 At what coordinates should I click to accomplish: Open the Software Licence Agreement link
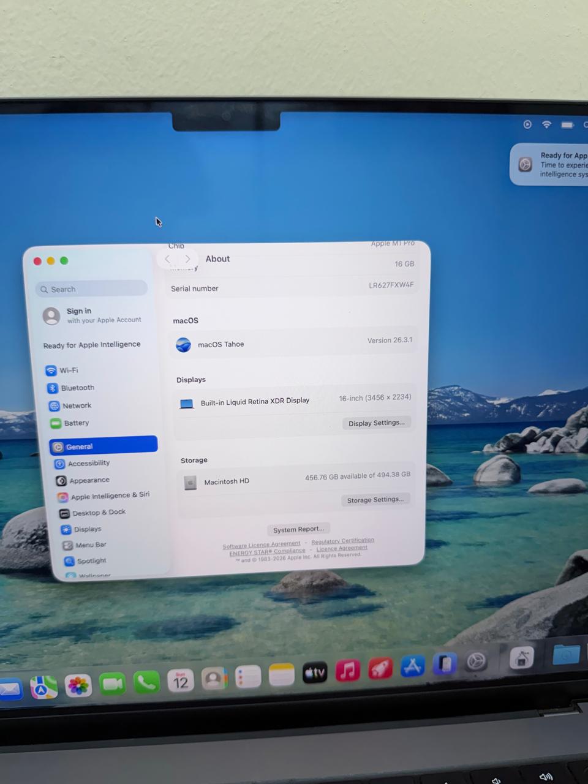coord(262,545)
